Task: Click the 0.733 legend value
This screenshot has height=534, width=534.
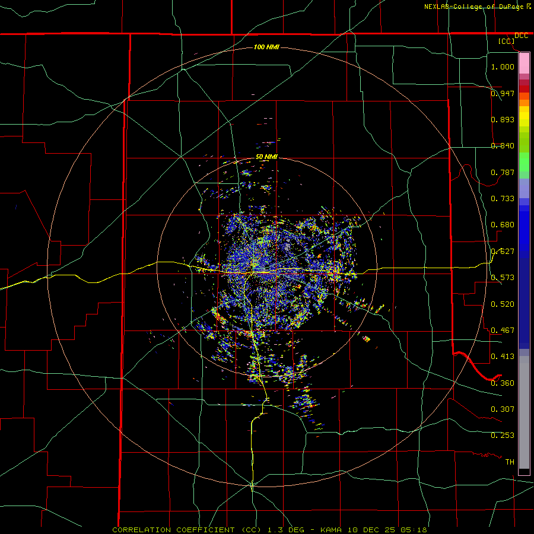Action: [503, 199]
